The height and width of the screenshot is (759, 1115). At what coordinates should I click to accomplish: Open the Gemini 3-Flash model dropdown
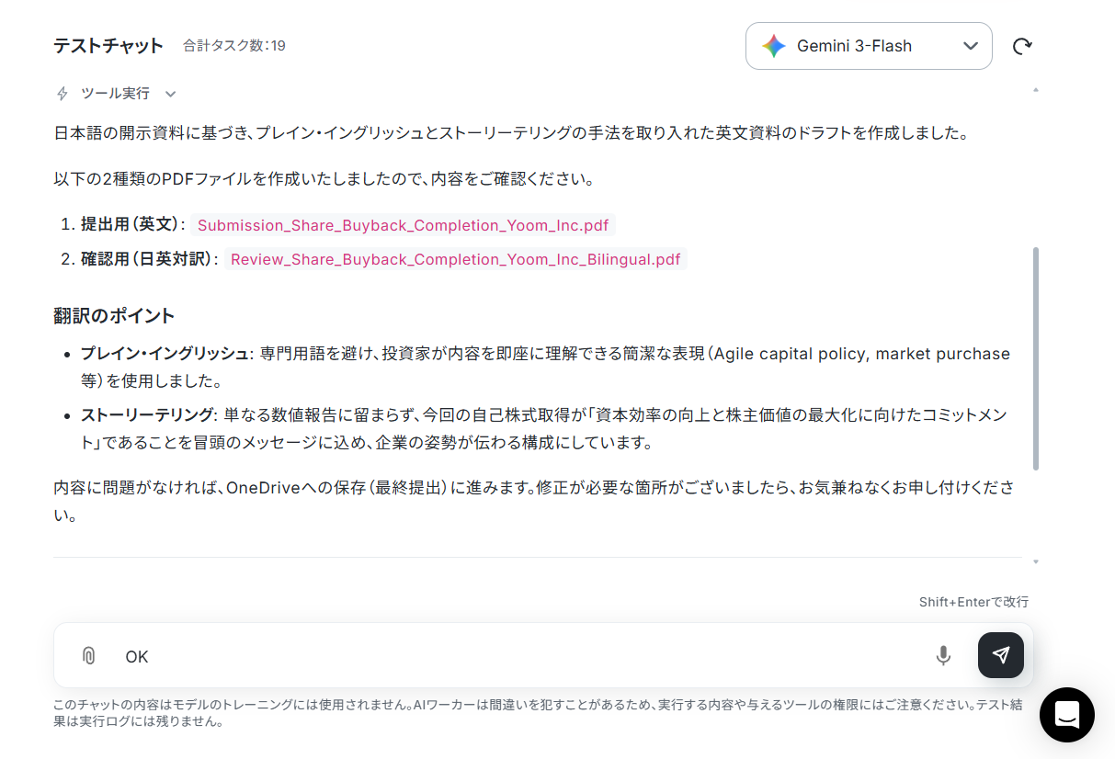click(x=869, y=46)
